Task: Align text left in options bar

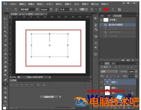Action: tap(92, 9)
